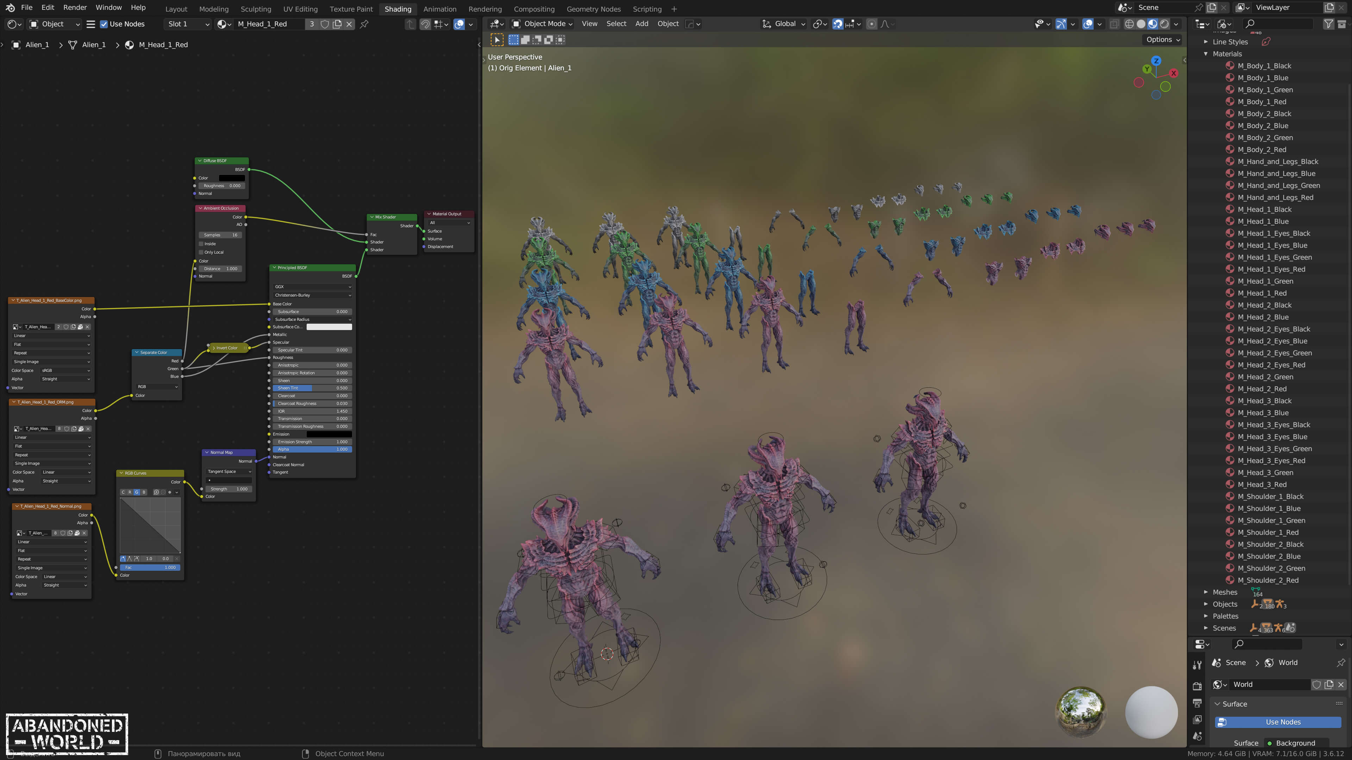Open the Slot 1 material slot dropdown

click(188, 24)
